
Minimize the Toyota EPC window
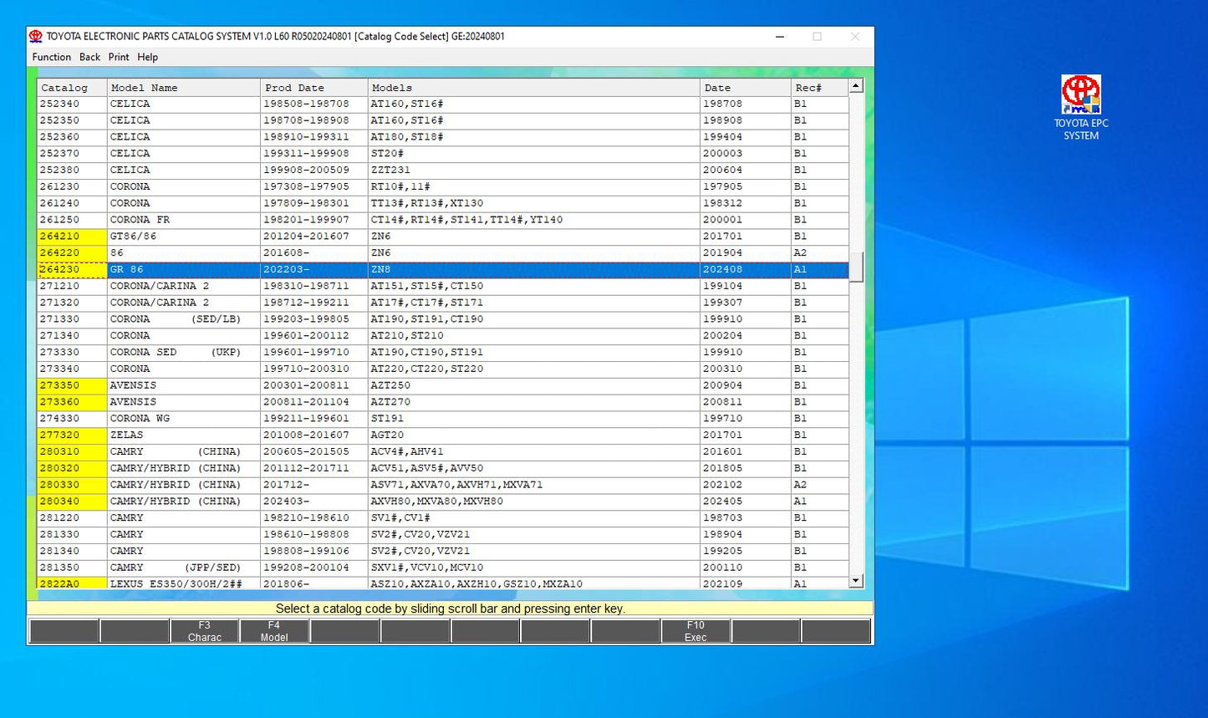coord(779,37)
